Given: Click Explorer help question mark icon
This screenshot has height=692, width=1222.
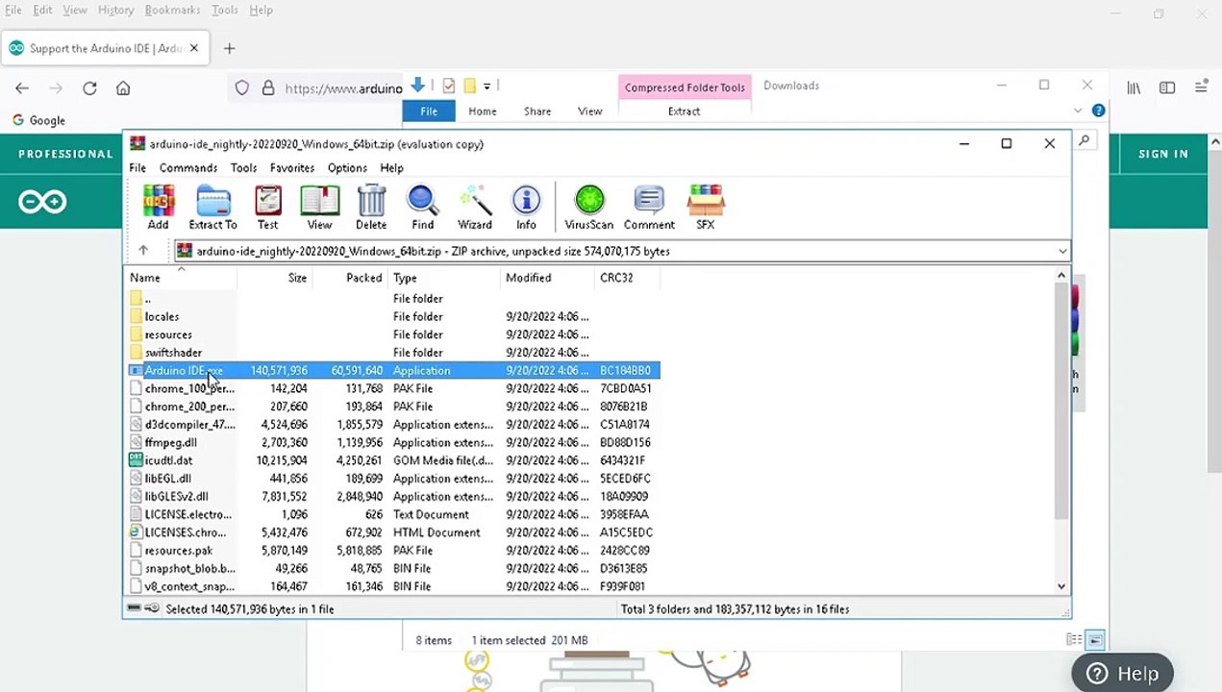Looking at the screenshot, I should click(1098, 111).
